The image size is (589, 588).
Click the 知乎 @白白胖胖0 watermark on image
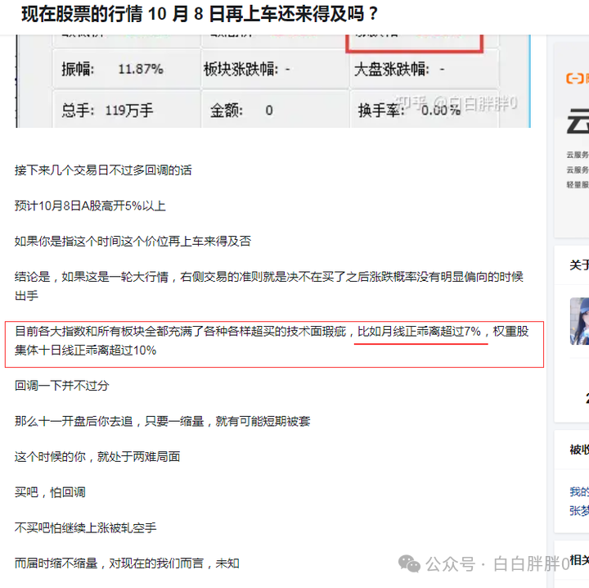(456, 102)
